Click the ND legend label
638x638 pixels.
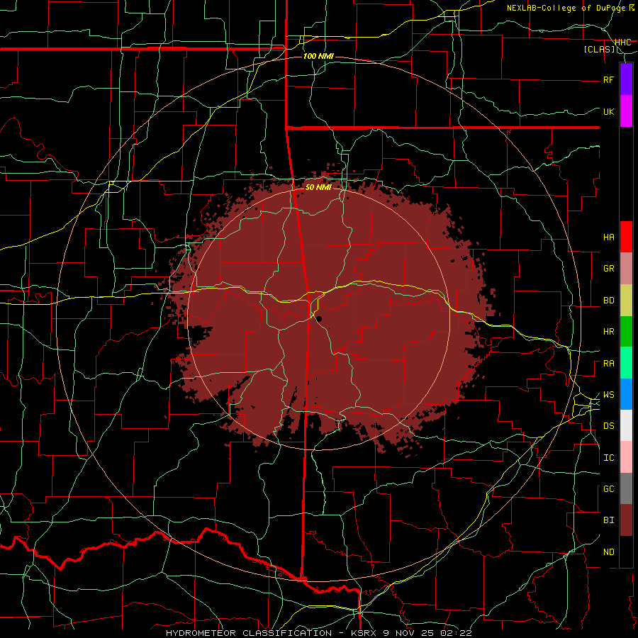click(608, 552)
